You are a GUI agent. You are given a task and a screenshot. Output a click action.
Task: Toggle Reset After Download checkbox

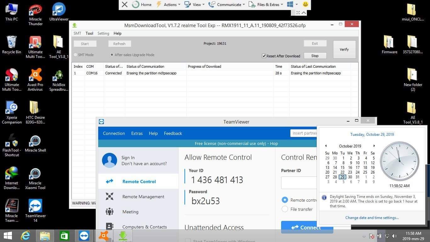[x=264, y=56]
